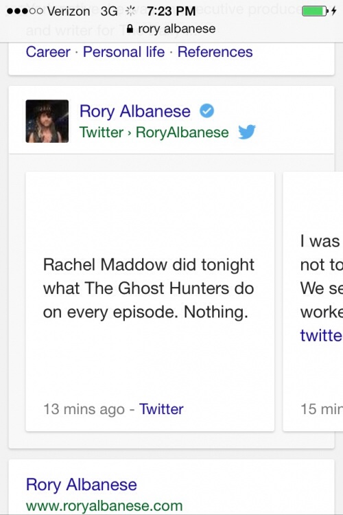This screenshot has height=515, width=343.
Task: Open the References section link
Action: 215,52
